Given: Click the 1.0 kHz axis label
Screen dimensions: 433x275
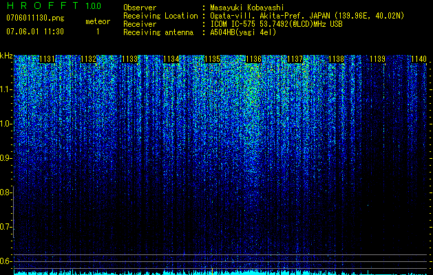Looking at the screenshot, I should point(6,124).
